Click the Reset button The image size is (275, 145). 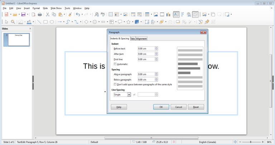tap(196, 107)
